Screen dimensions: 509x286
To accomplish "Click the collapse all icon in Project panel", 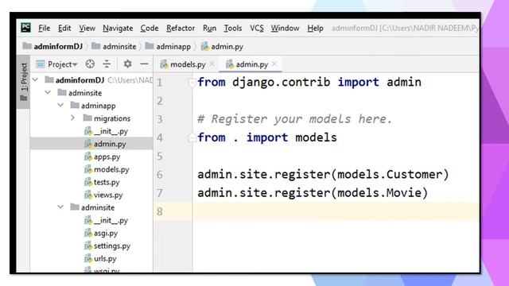I will click(107, 64).
